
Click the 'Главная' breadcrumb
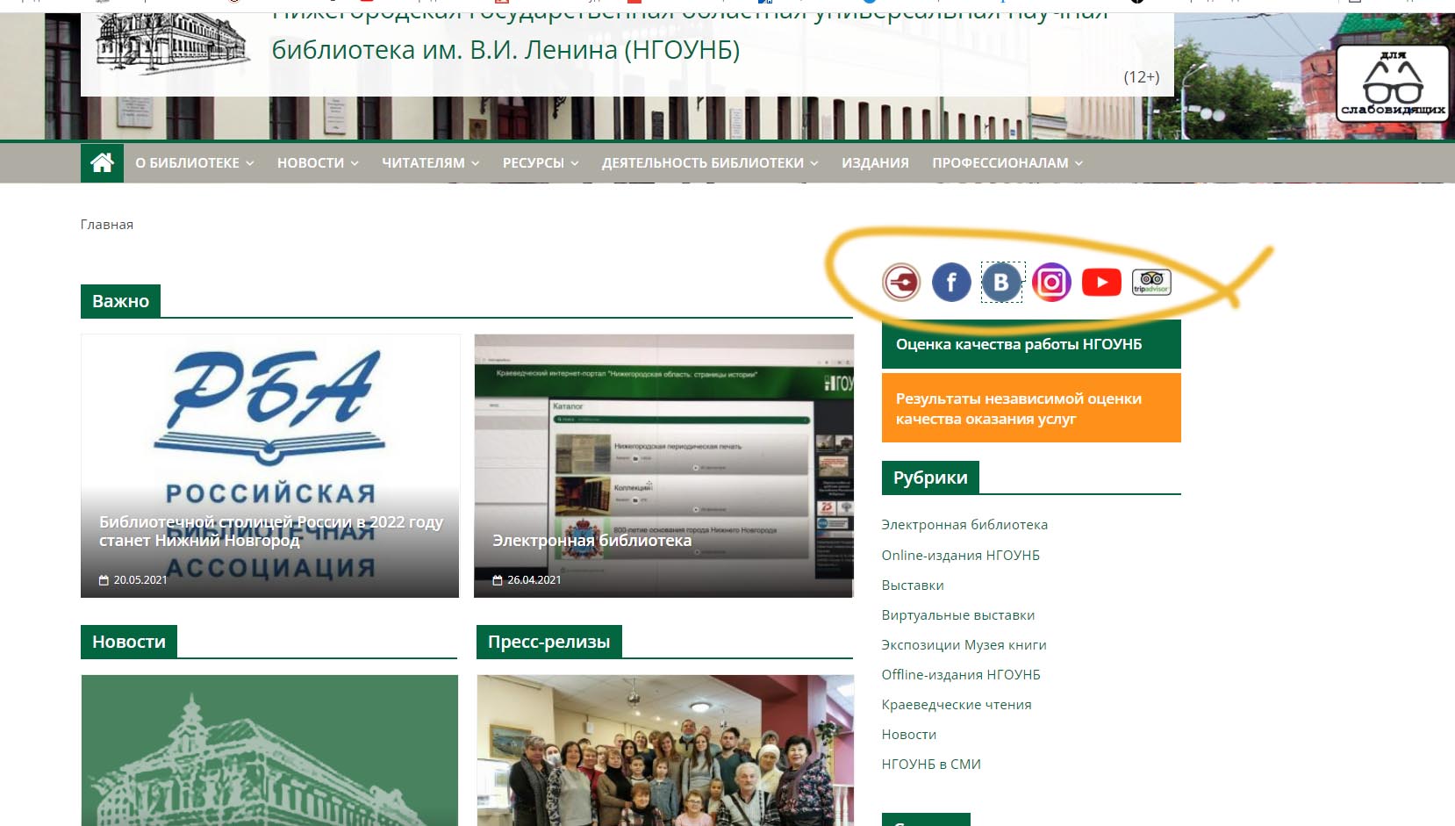click(107, 225)
